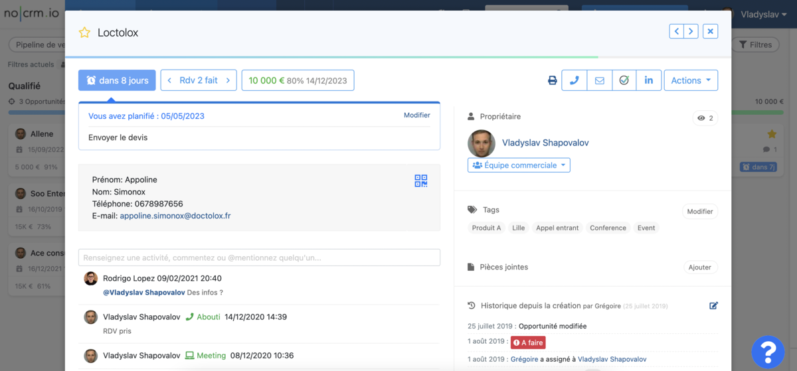
Task: Open the Actions dropdown
Action: pyautogui.click(x=691, y=80)
